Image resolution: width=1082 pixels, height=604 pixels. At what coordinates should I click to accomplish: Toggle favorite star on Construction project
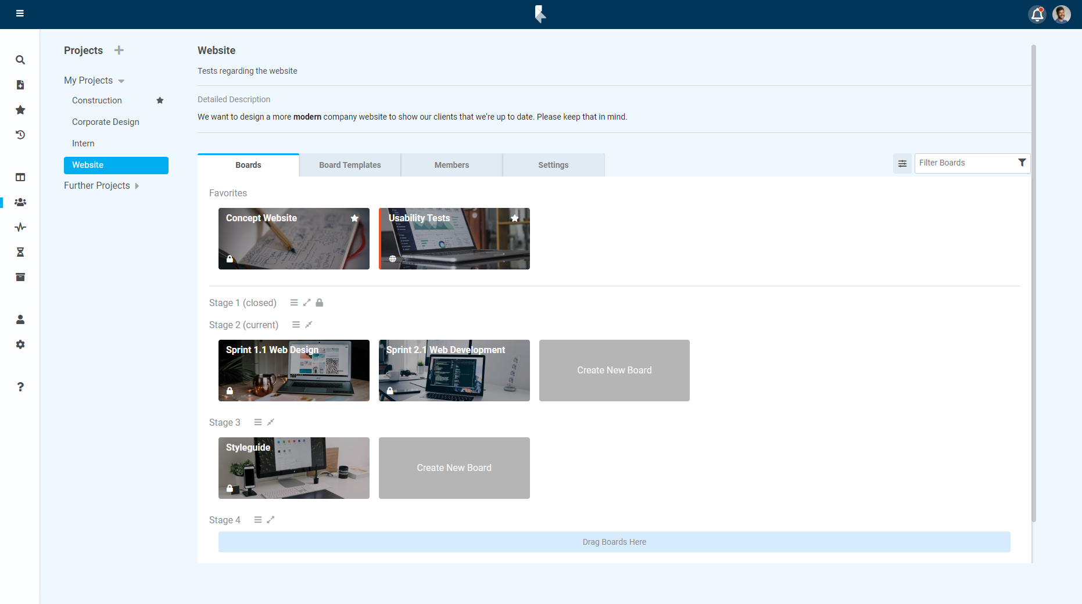tap(160, 100)
